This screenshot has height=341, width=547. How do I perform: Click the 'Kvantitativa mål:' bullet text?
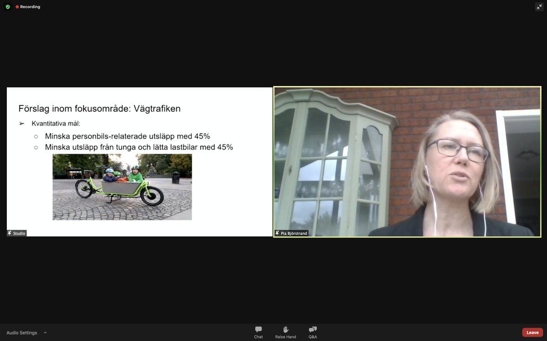tap(56, 124)
